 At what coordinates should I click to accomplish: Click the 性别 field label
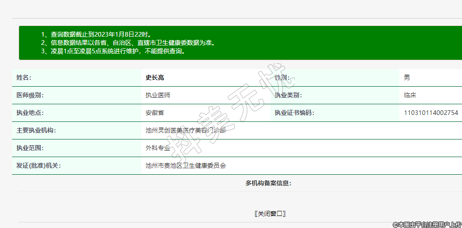click(282, 77)
